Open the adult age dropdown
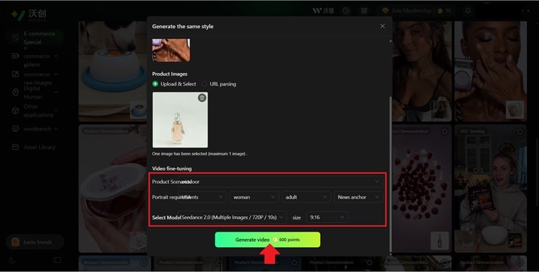539x272 pixels. pyautogui.click(x=306, y=197)
